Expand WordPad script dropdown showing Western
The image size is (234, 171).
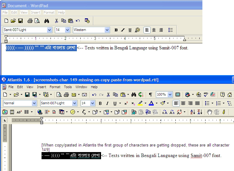pyautogui.click(x=107, y=30)
